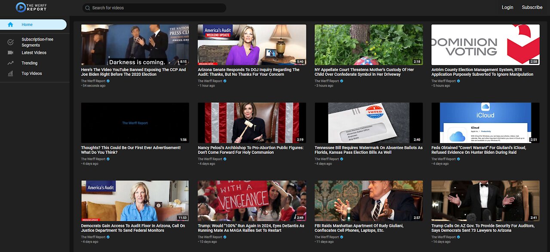Open title 'Antrim County Election Management System'

click(483, 72)
